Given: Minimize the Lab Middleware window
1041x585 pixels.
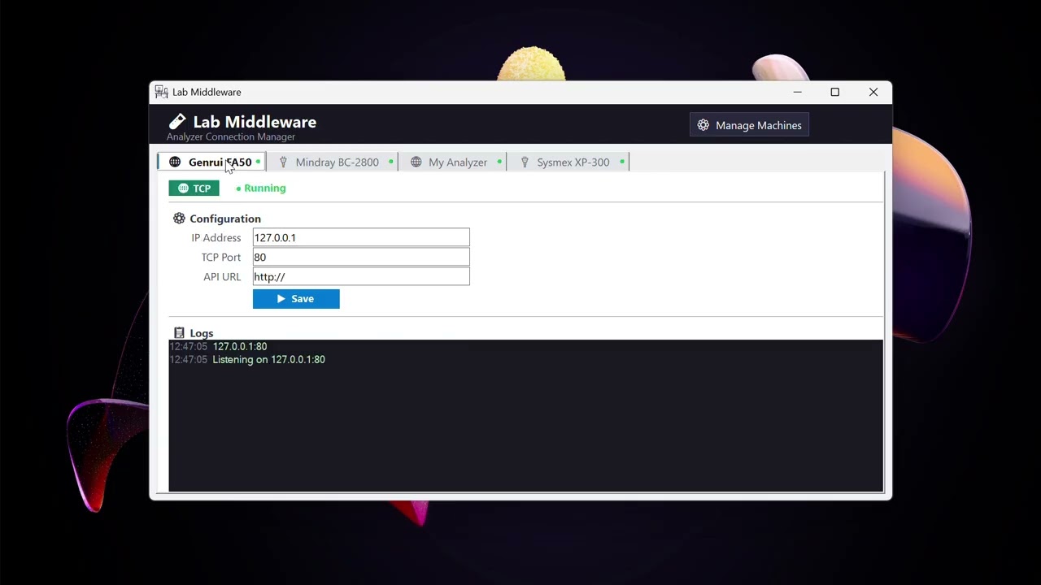Looking at the screenshot, I should pos(797,92).
